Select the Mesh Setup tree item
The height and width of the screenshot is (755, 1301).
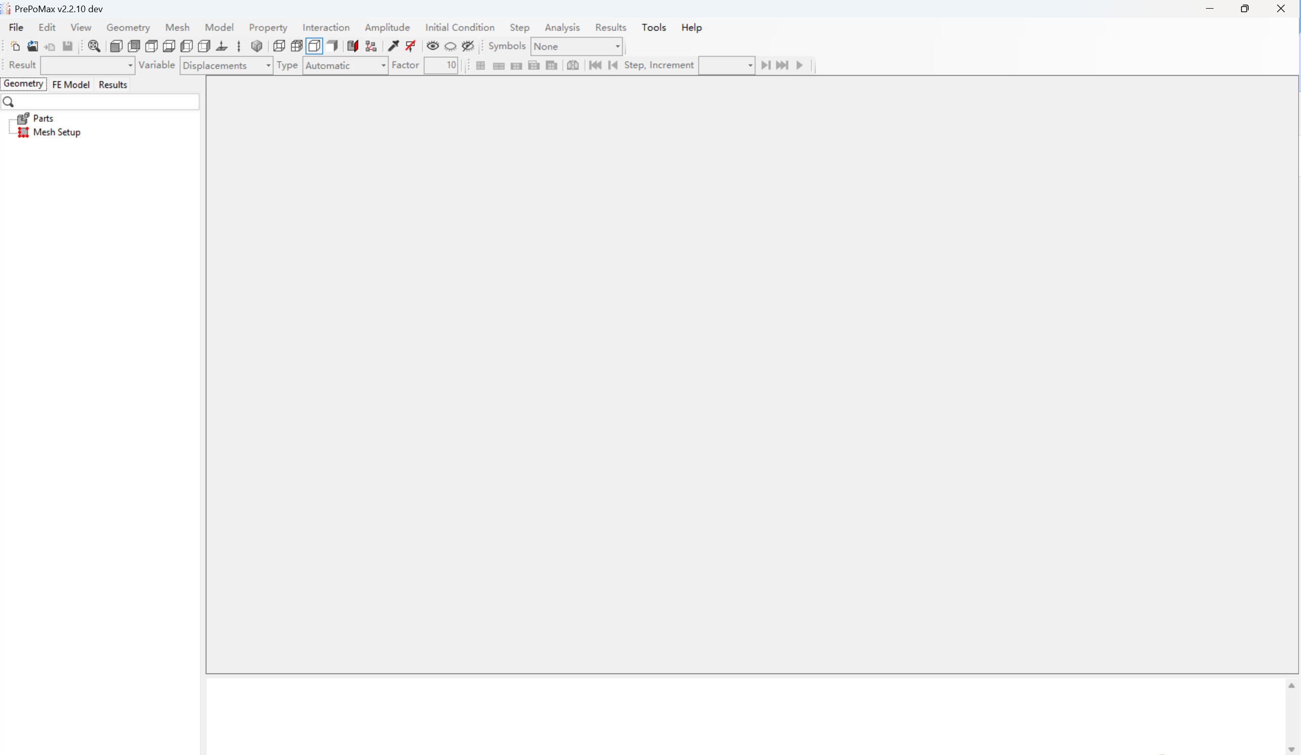tap(56, 132)
